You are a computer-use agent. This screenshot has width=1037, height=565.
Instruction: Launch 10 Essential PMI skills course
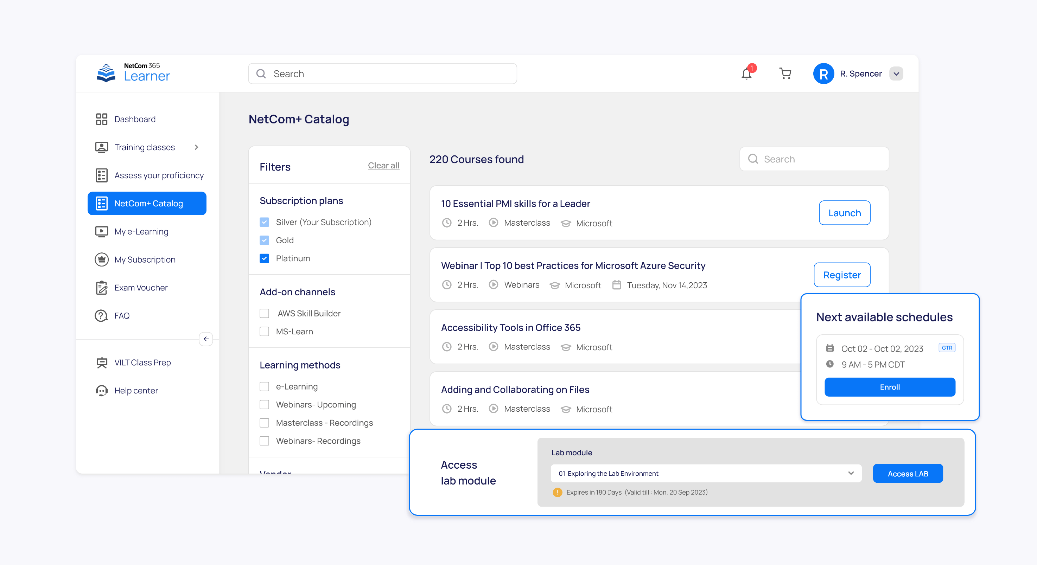point(845,213)
